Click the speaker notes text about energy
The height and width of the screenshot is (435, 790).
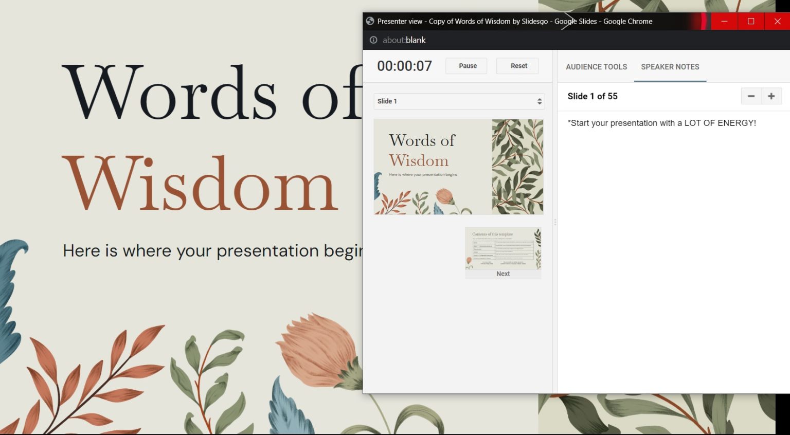(x=661, y=123)
